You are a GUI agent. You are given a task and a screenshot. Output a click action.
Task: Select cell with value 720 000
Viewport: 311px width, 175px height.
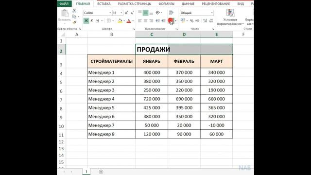[152, 99]
